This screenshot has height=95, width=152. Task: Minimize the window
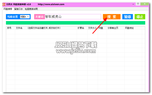133,4
